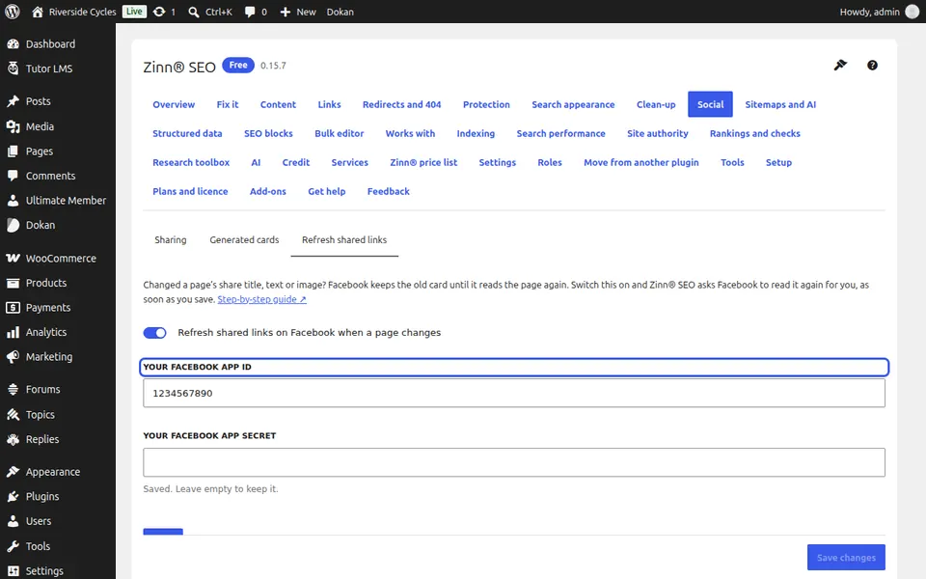The image size is (926, 579).
Task: Click the Tutor LMS owl icon
Action: point(13,69)
